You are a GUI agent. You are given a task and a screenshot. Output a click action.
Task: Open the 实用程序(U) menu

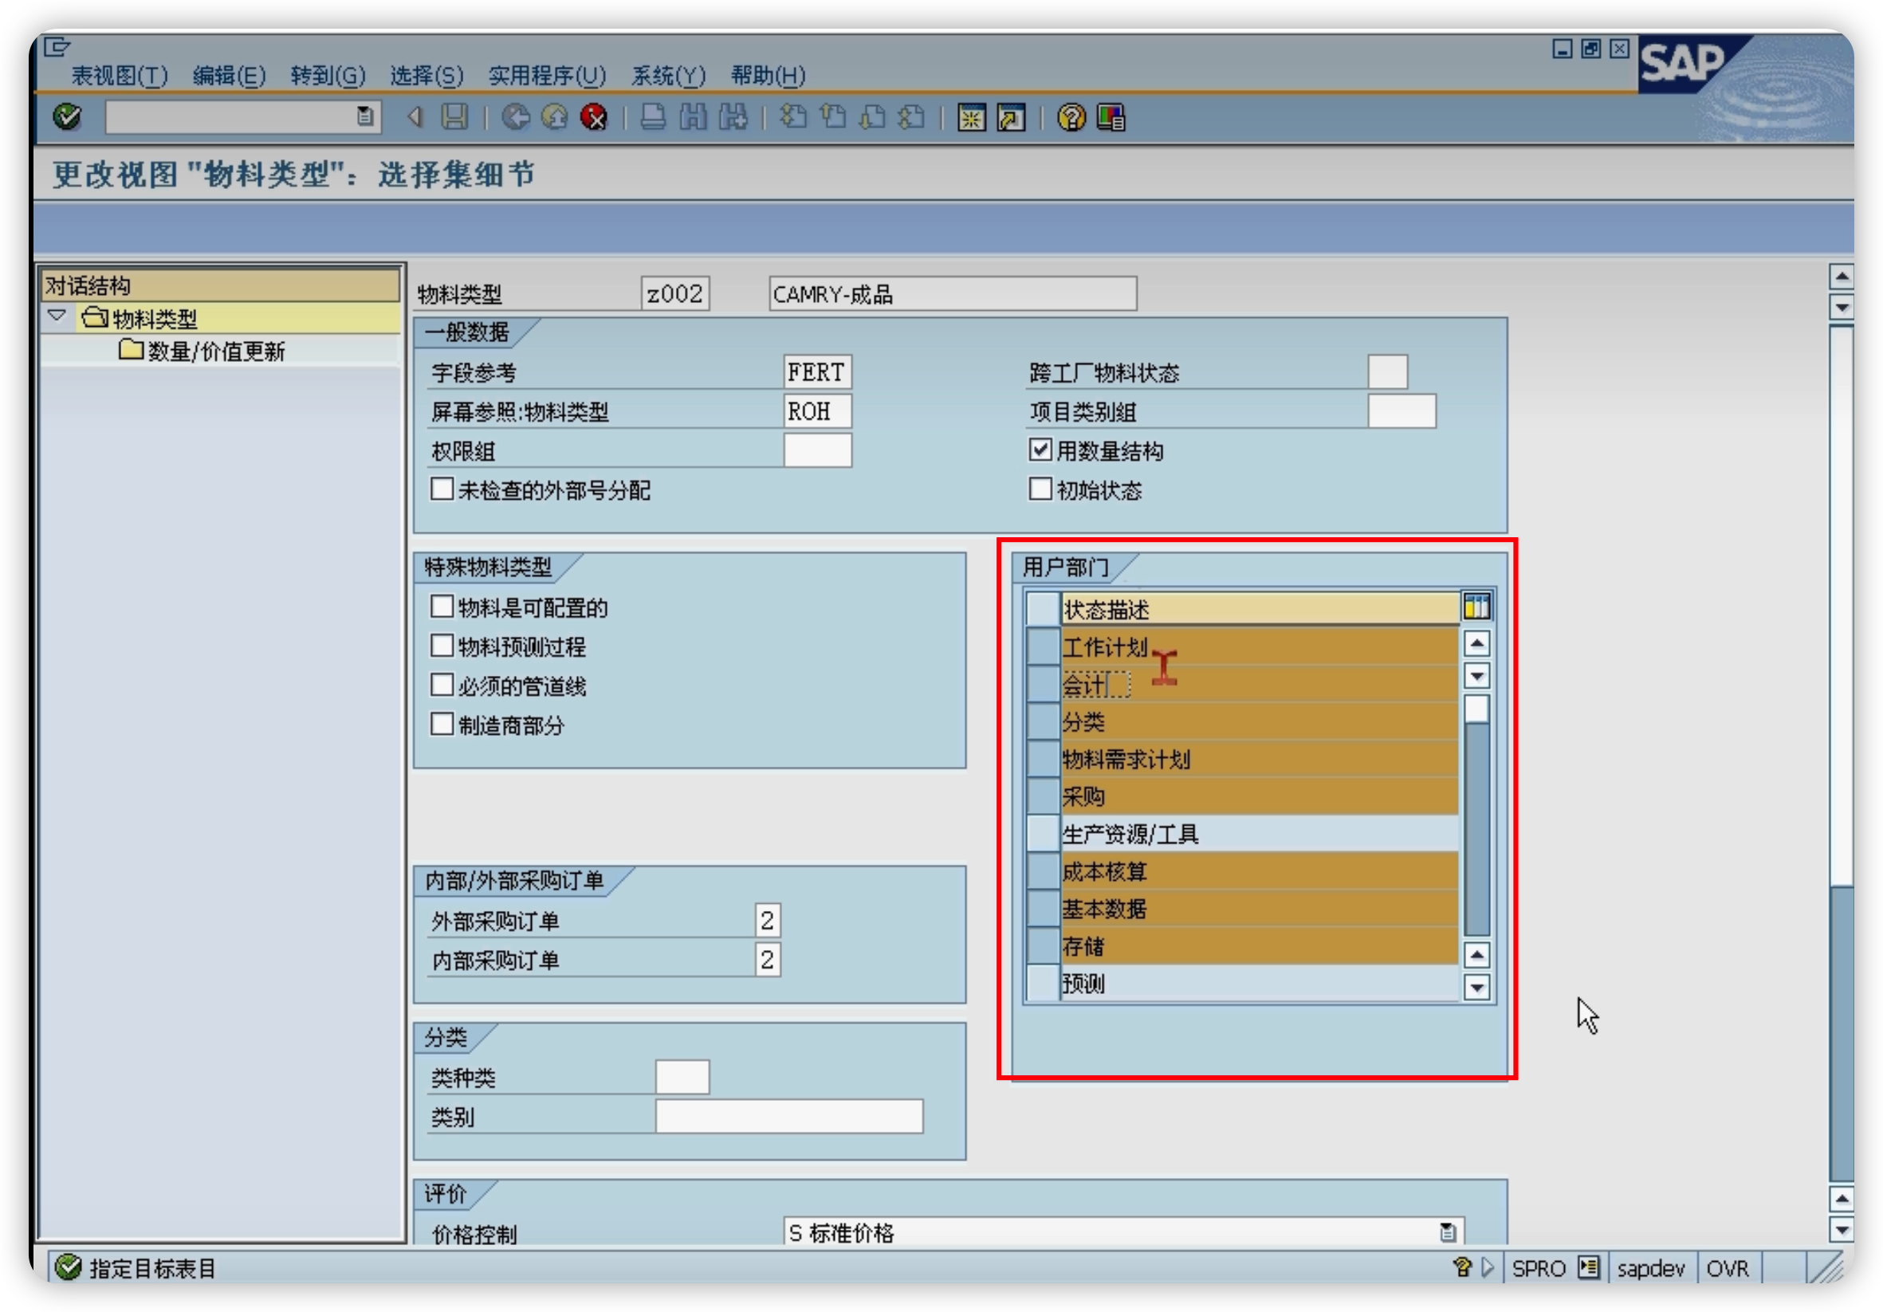[546, 77]
